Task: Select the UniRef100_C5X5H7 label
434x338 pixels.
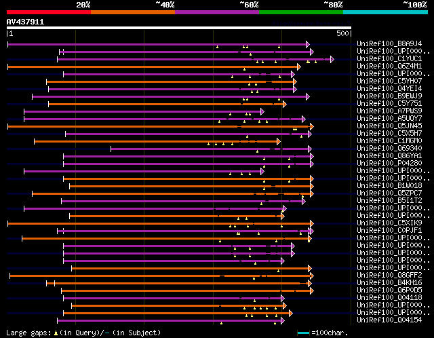Action: [389, 134]
